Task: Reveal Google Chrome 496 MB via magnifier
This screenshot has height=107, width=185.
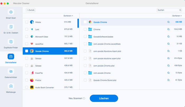Action: click(169, 22)
